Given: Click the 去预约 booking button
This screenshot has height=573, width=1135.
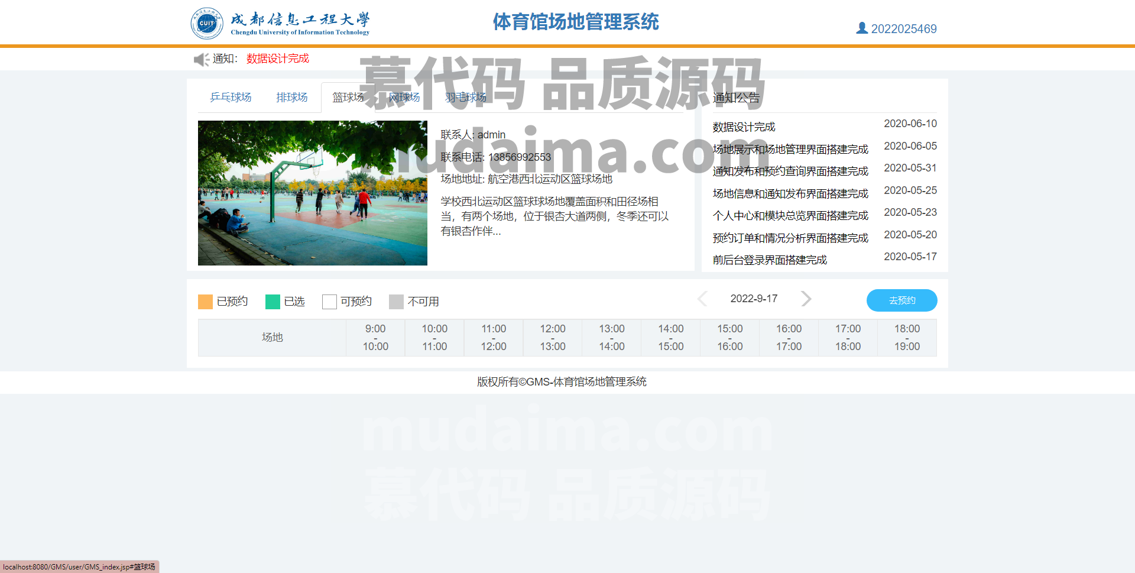Looking at the screenshot, I should coord(901,300).
